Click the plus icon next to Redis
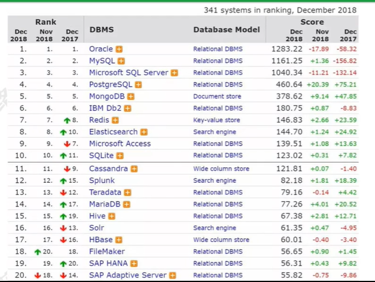 tap(115, 120)
